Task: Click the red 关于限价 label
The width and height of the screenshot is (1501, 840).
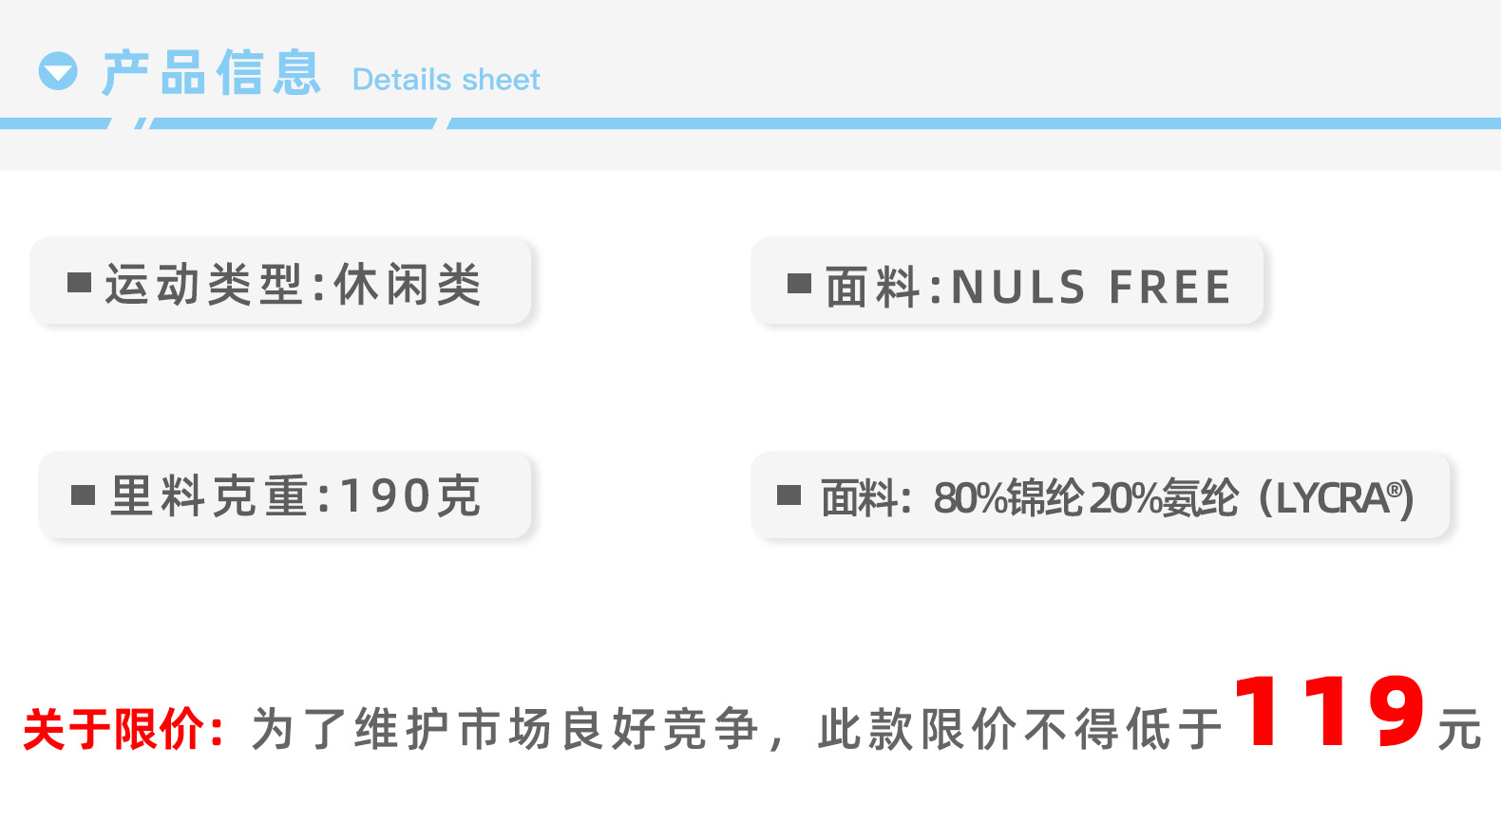Action: pyautogui.click(x=123, y=729)
